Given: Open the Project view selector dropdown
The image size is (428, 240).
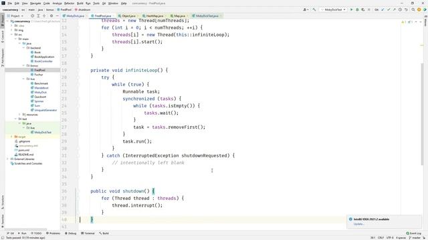Looking at the screenshot, I should (x=15, y=16).
